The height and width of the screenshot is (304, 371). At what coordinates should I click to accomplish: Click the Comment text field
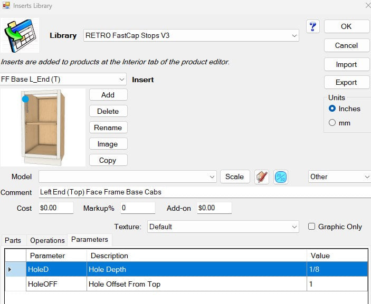click(x=201, y=192)
